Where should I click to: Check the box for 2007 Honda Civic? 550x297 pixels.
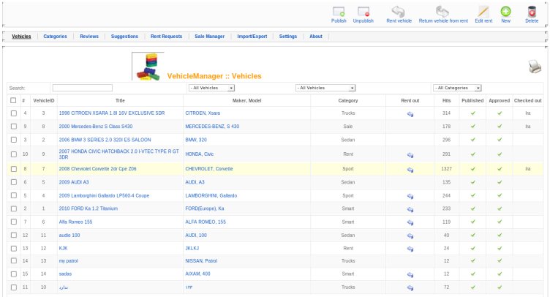[x=14, y=154]
